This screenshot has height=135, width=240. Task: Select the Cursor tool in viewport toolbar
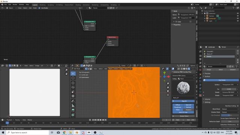pyautogui.click(x=73, y=78)
